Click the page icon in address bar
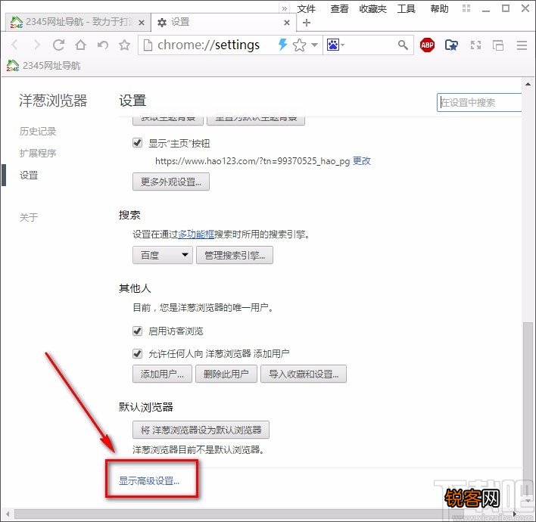The height and width of the screenshot is (522, 536). pos(148,45)
